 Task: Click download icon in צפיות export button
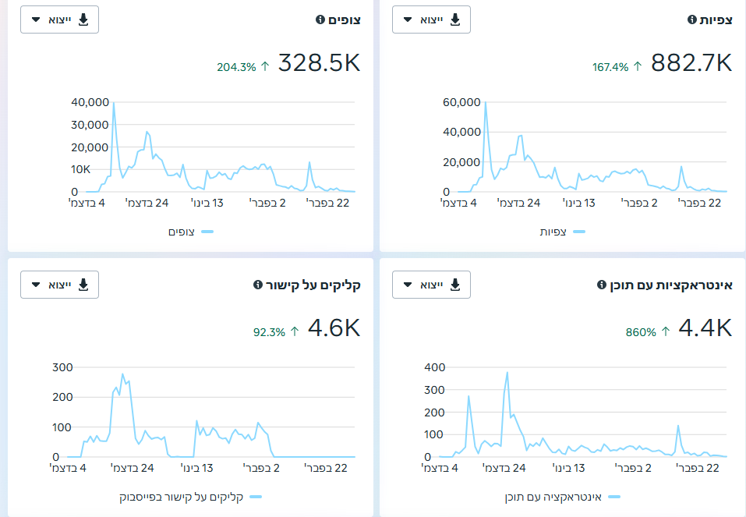[x=455, y=19]
